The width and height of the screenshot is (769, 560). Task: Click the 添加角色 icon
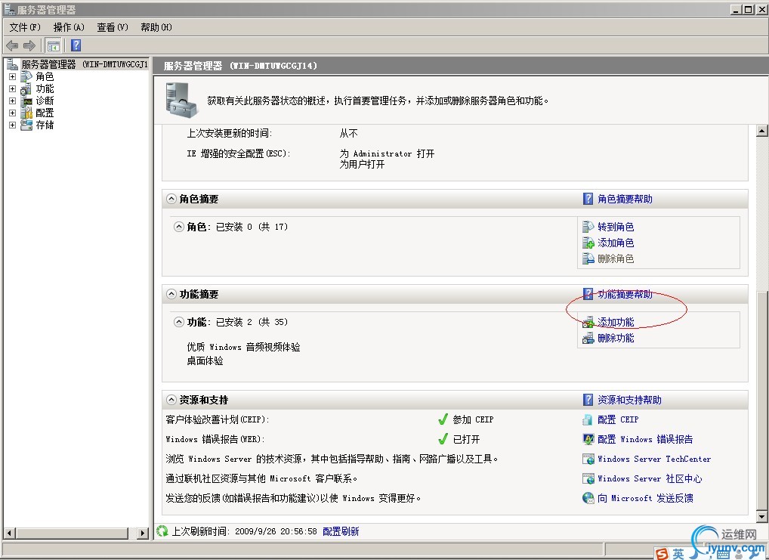tap(588, 243)
